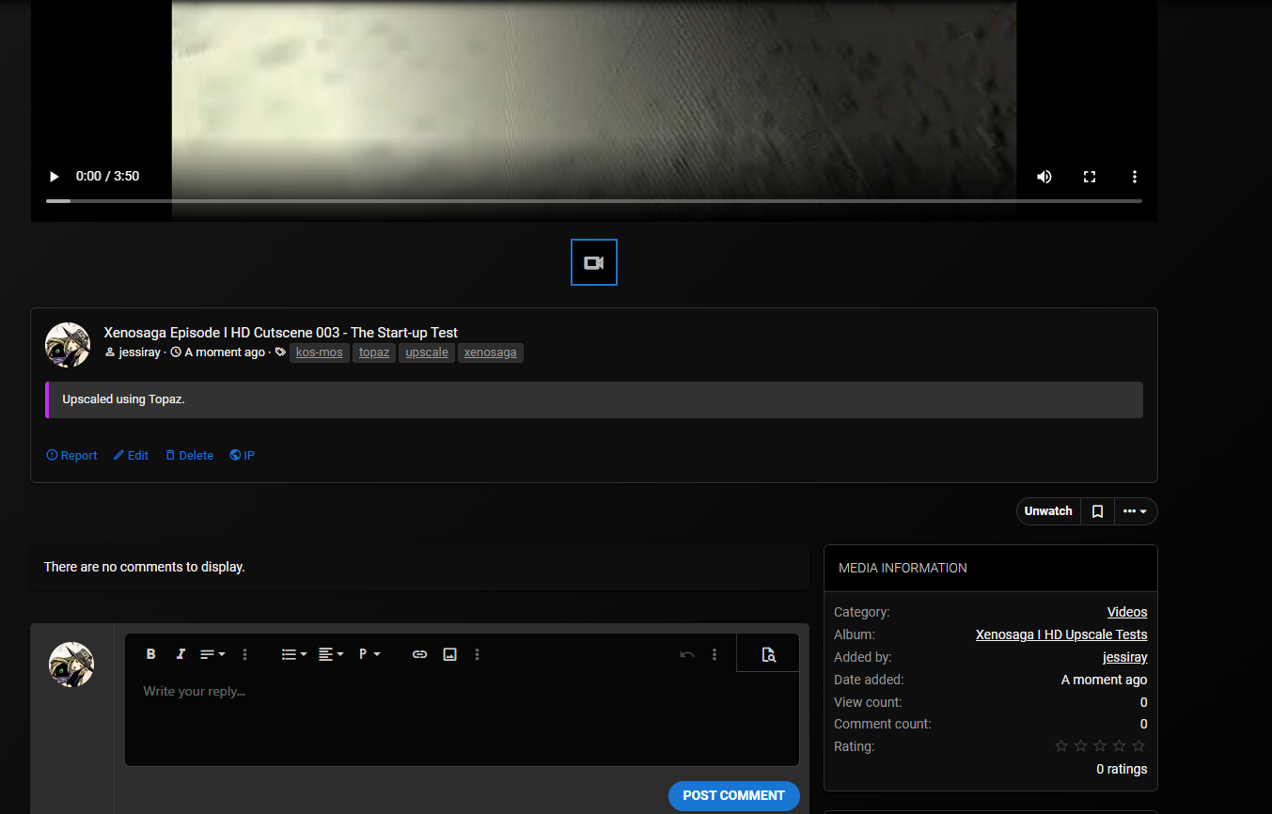Play the video
This screenshot has height=814, width=1272.
point(54,177)
